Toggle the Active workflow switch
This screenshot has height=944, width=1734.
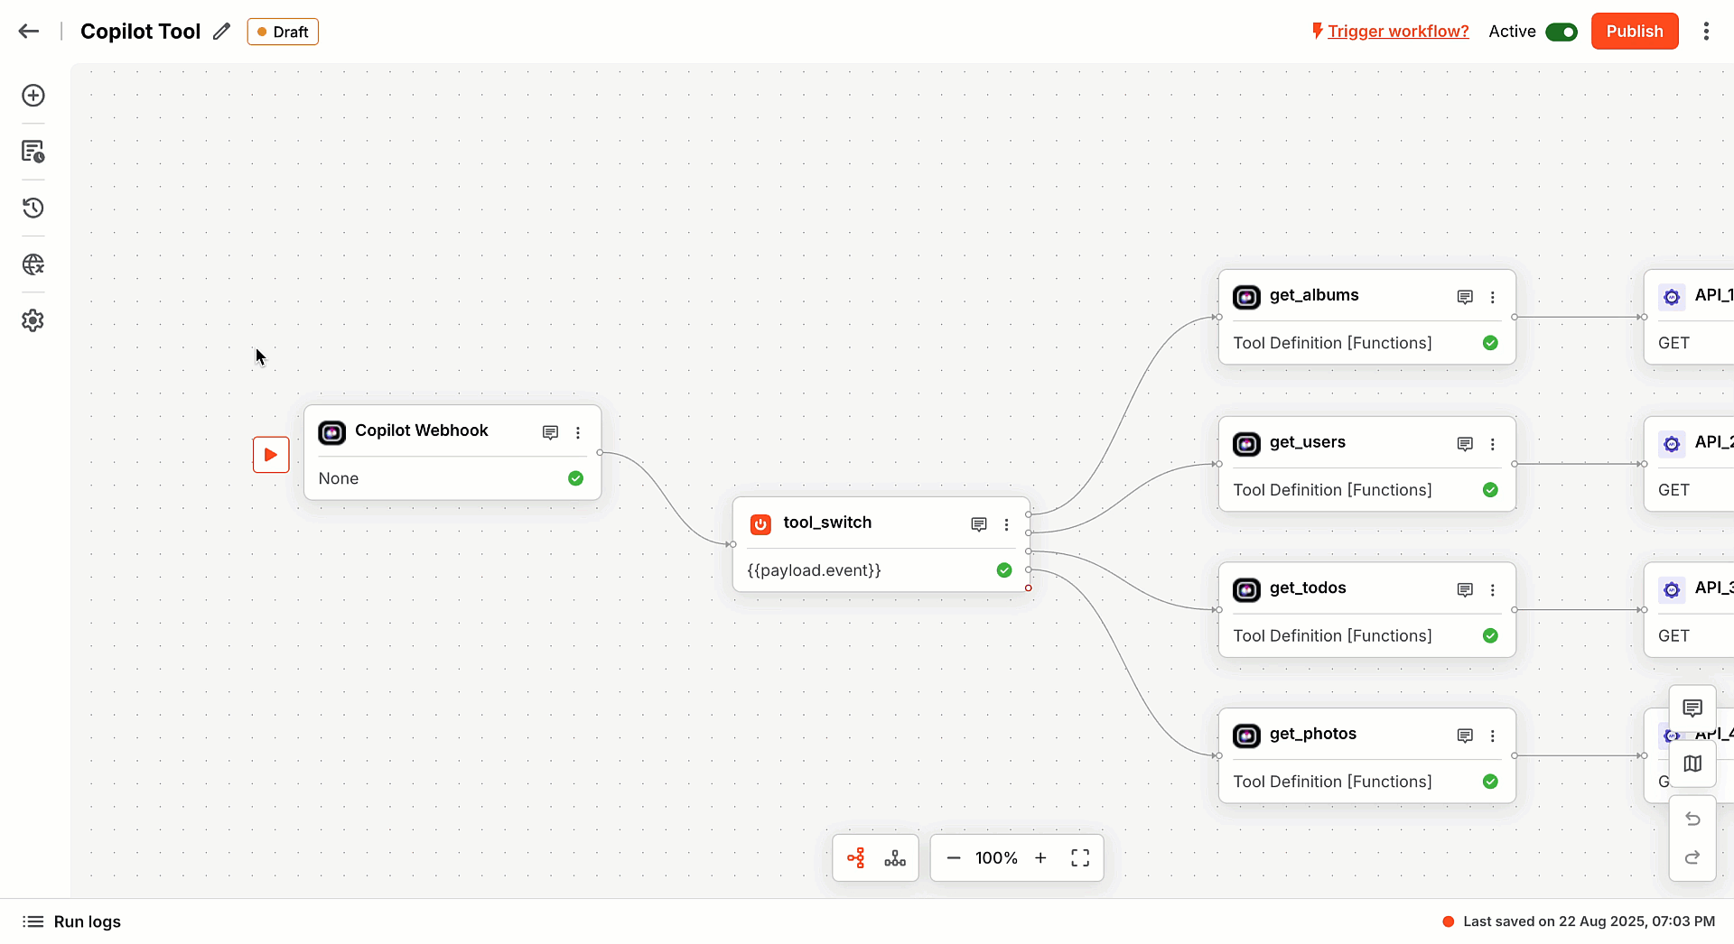click(x=1561, y=32)
